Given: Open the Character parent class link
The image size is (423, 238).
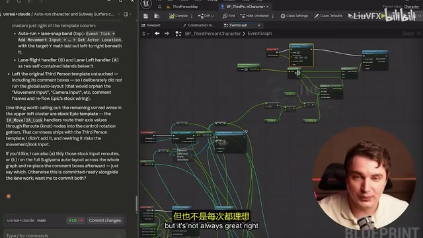Looking at the screenshot, I should [x=411, y=7].
